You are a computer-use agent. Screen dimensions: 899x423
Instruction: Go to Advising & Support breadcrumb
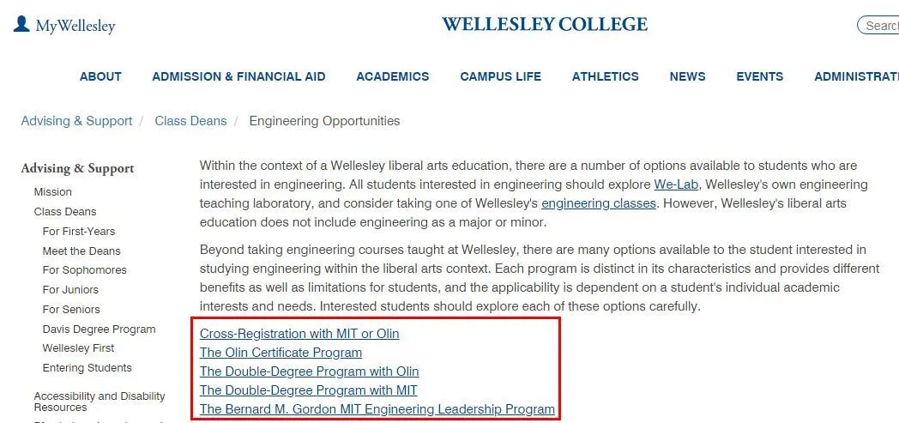point(76,121)
